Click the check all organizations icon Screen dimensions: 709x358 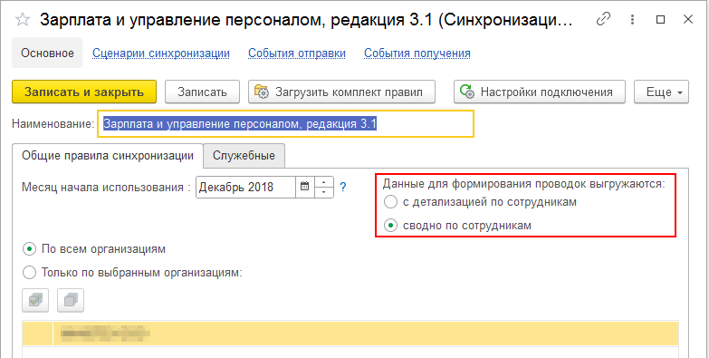pos(35,300)
